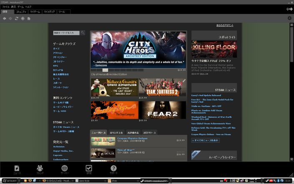Switch to the ツール tab

63,12
